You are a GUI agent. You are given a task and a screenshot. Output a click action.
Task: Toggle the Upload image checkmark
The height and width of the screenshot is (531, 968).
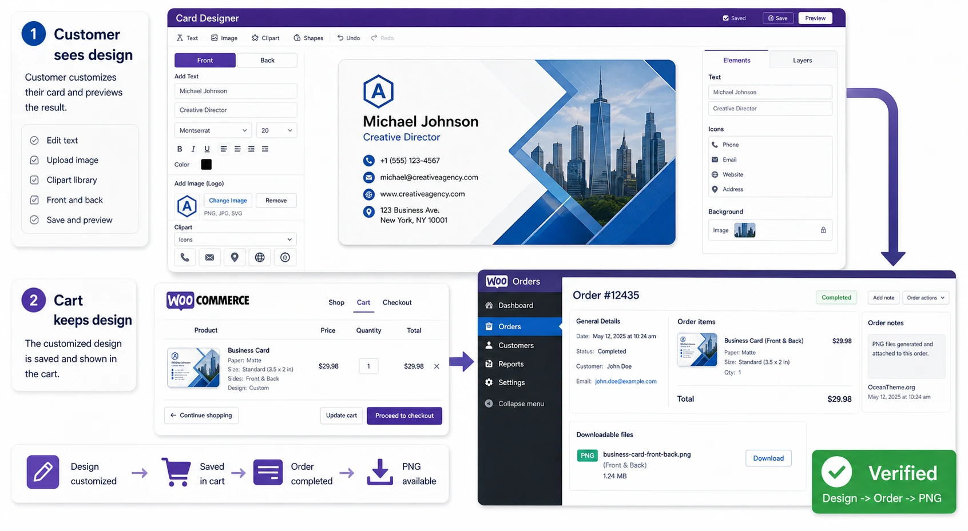click(34, 160)
